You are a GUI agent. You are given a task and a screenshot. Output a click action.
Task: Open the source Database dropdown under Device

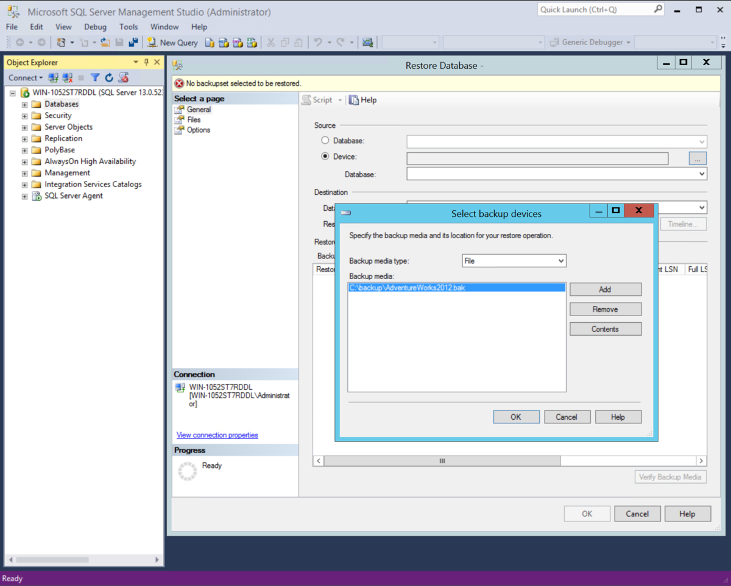(x=702, y=174)
